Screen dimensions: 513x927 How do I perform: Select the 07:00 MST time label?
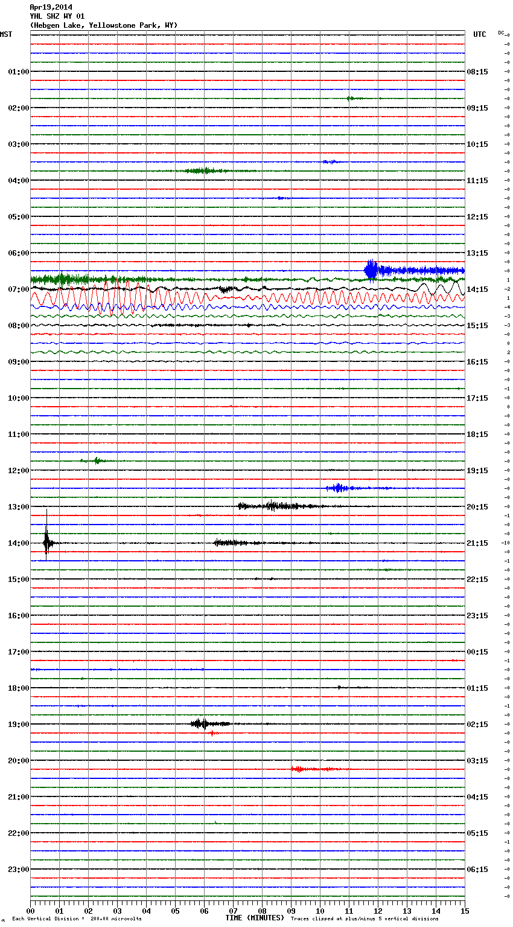tap(18, 289)
